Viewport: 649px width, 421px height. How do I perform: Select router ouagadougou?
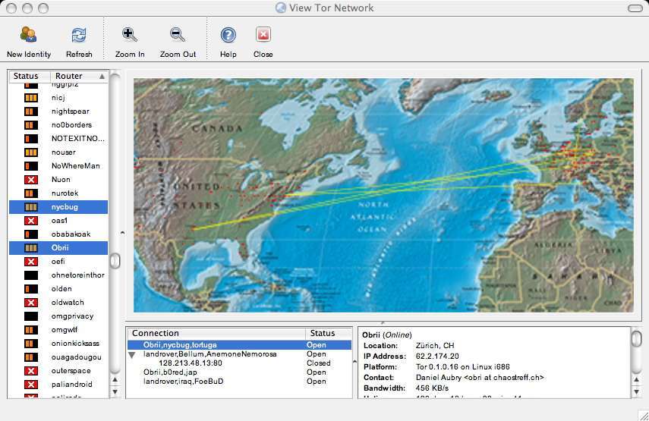pyautogui.click(x=58, y=357)
